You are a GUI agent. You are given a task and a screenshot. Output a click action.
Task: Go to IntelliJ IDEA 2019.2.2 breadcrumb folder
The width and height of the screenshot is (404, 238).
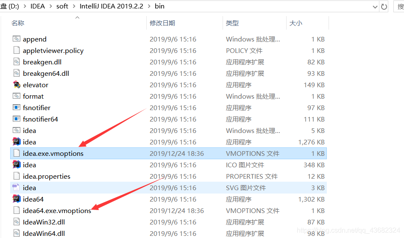point(111,6)
